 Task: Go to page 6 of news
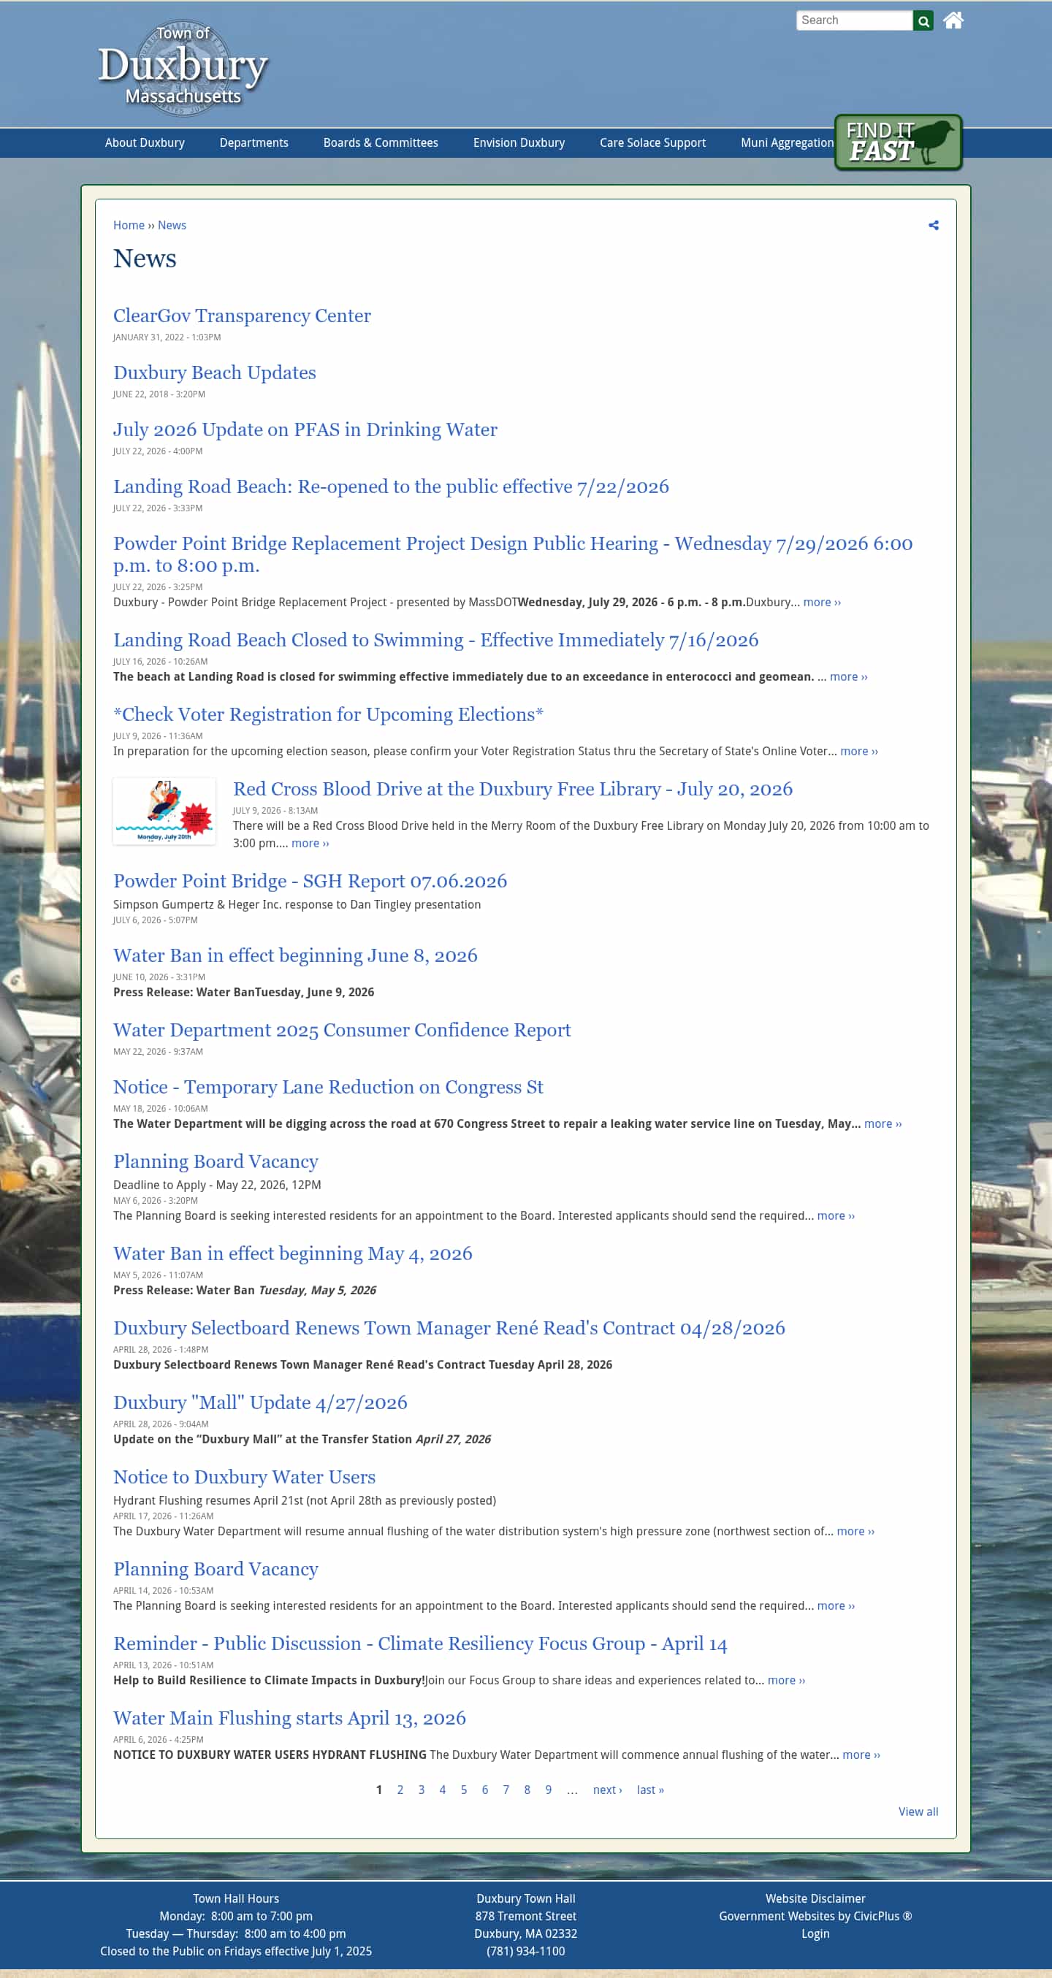[x=484, y=1790]
